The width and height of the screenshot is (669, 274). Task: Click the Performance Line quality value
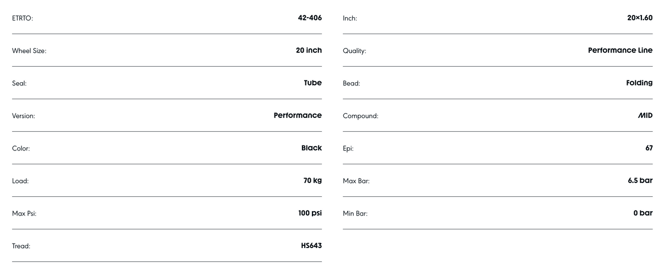point(620,50)
